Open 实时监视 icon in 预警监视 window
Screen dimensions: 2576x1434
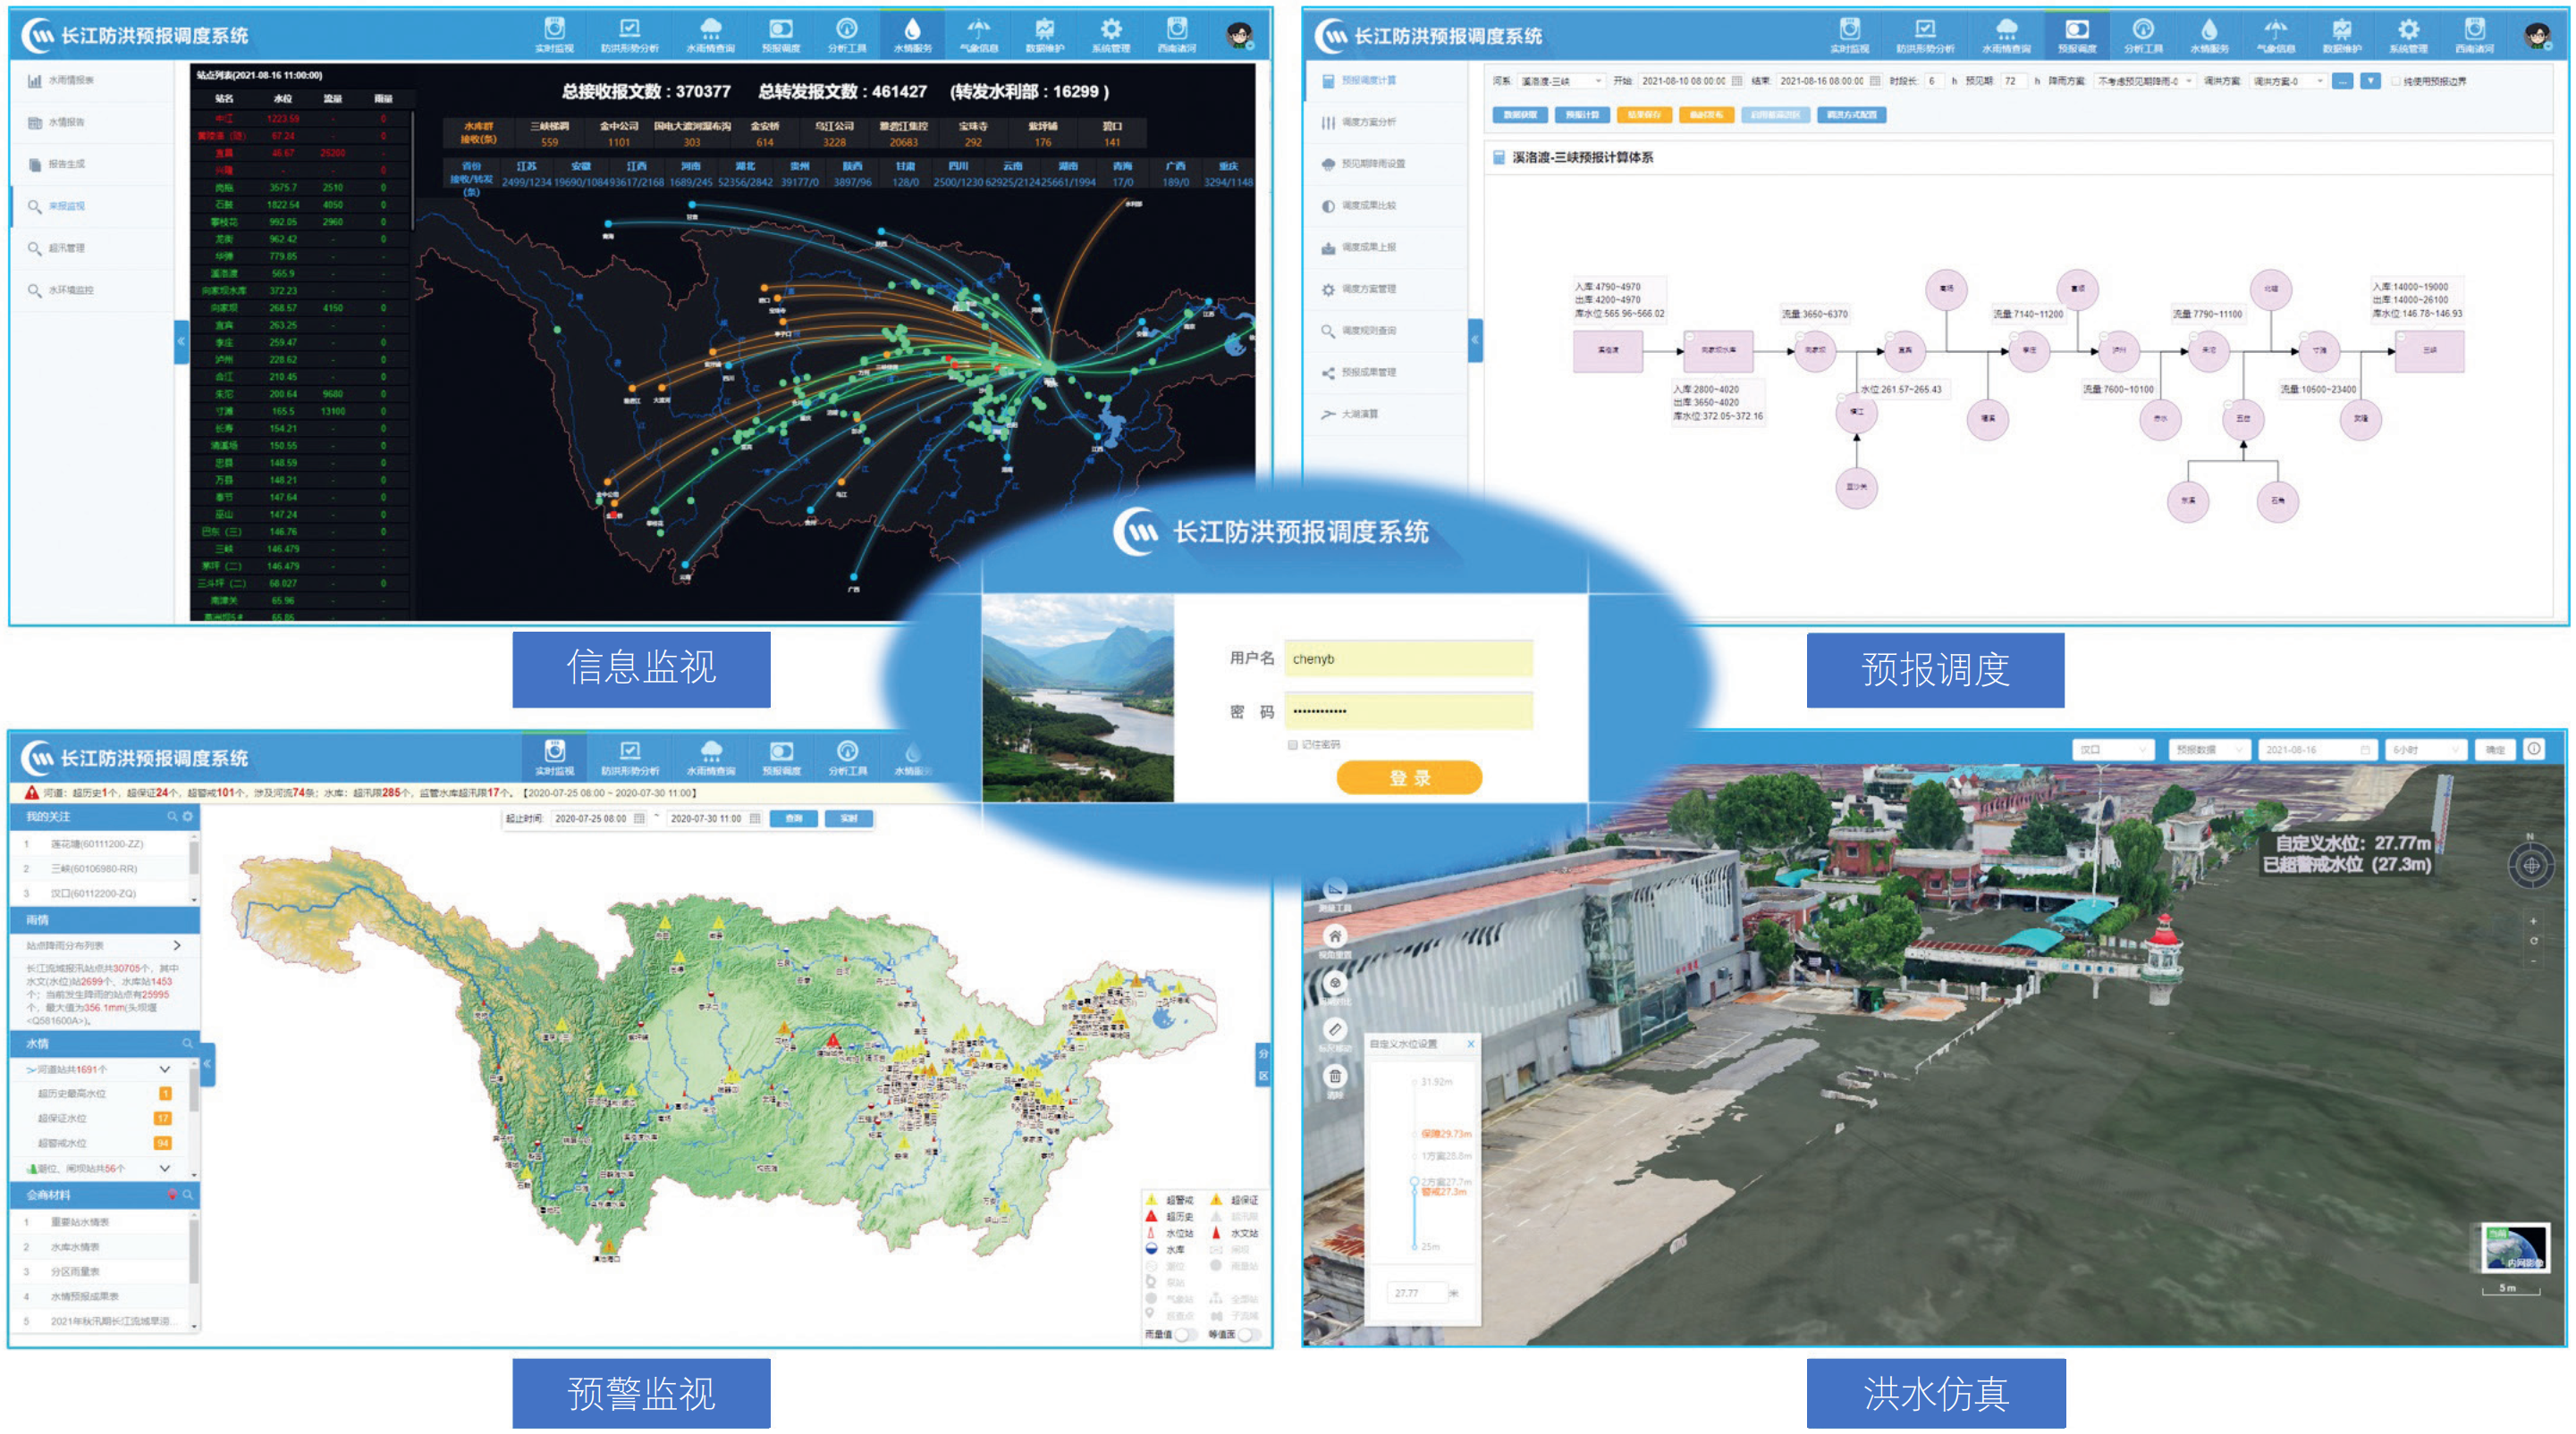pyautogui.click(x=554, y=758)
